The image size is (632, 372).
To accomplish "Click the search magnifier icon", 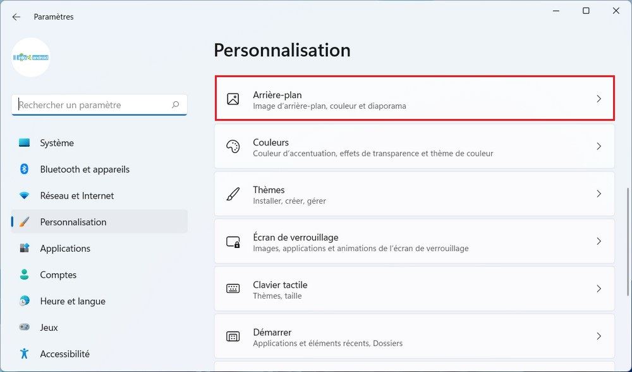I will click(175, 105).
